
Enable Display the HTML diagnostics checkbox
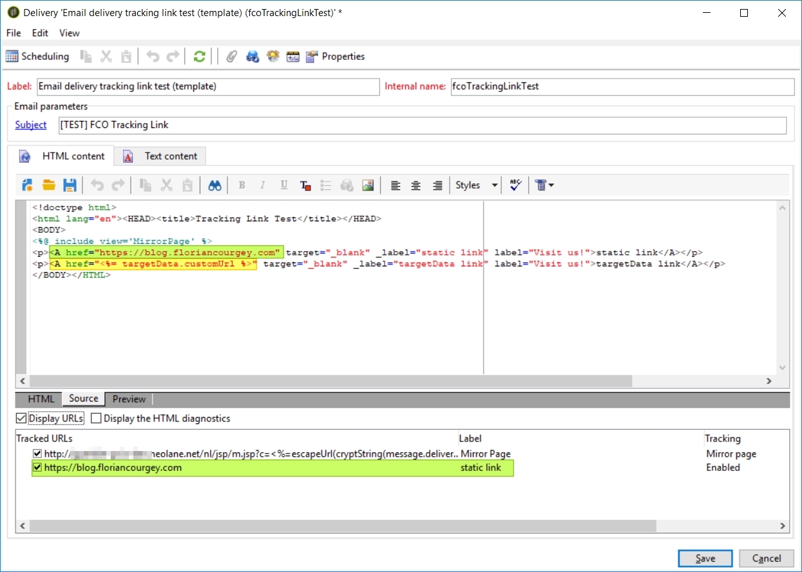96,419
